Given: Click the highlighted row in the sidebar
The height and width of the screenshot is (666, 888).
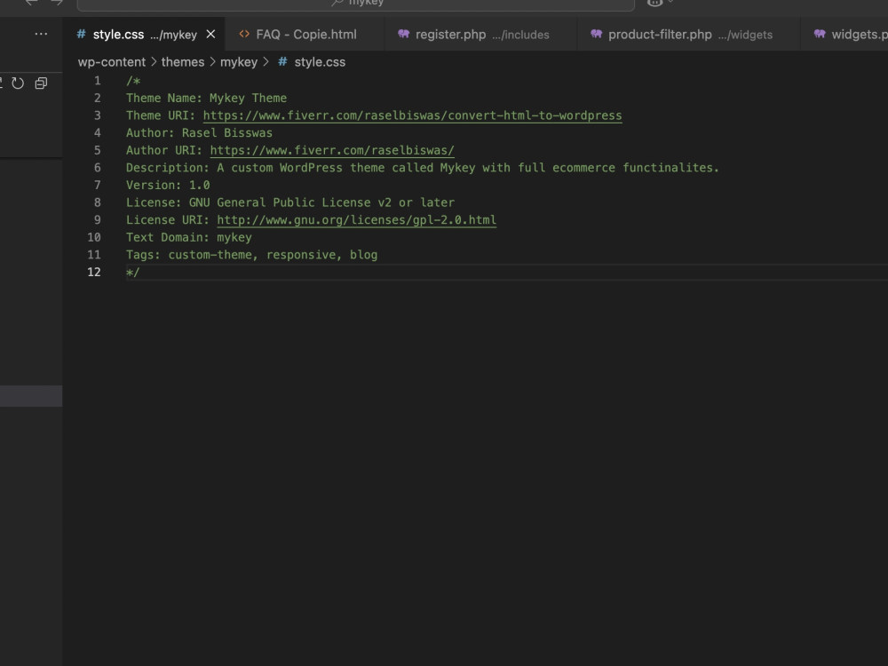Looking at the screenshot, I should [x=31, y=396].
